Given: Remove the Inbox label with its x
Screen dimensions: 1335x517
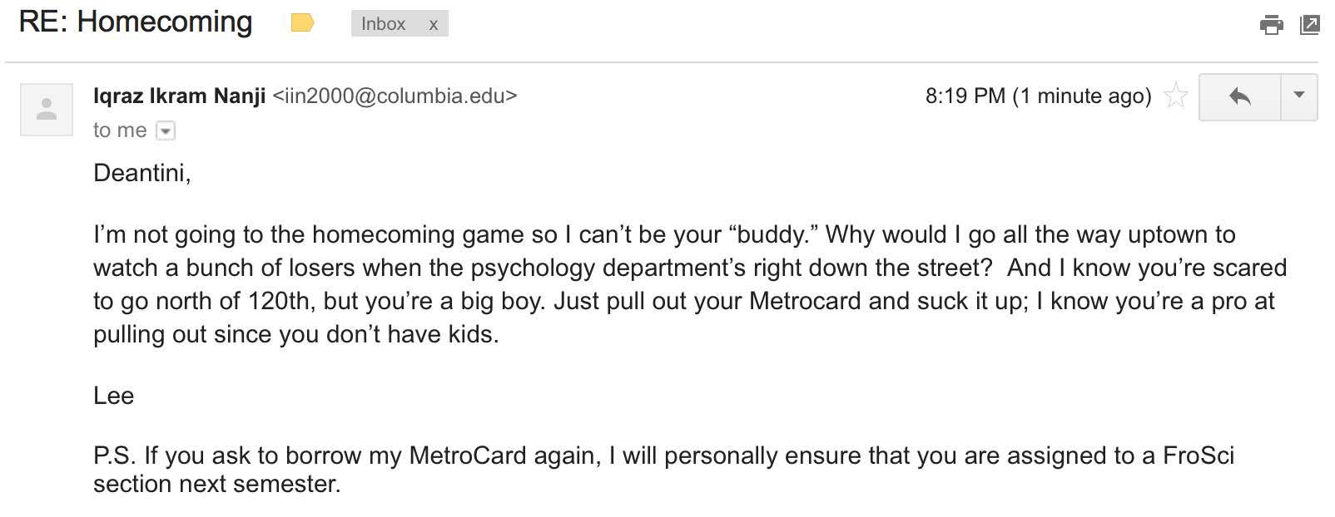Looking at the screenshot, I should [x=433, y=25].
